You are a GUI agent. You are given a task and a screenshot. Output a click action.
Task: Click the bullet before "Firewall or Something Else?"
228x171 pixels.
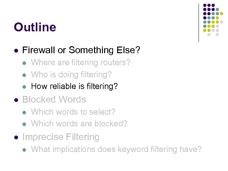coord(16,50)
